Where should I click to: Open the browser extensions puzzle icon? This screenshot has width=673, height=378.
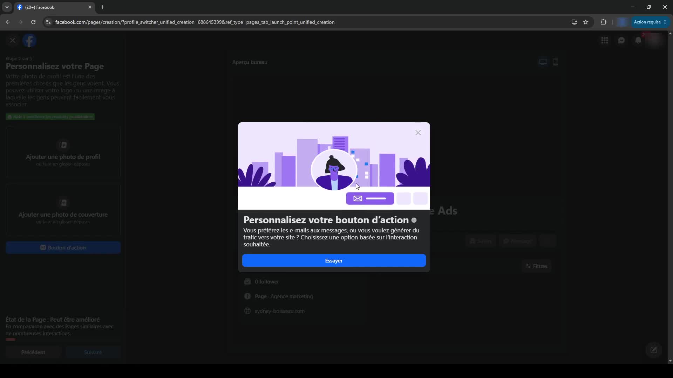coord(603,22)
